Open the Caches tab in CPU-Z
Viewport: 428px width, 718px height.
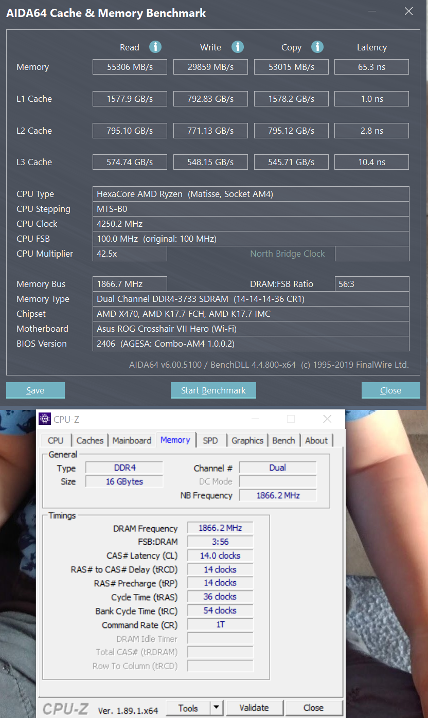pyautogui.click(x=90, y=440)
